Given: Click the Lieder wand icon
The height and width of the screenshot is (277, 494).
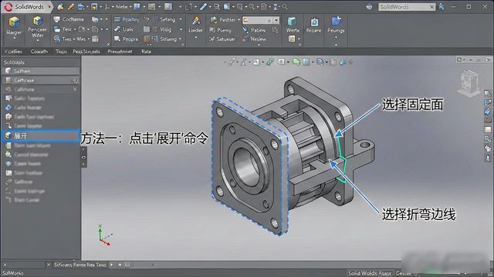Looking at the screenshot, I should click(x=196, y=21).
